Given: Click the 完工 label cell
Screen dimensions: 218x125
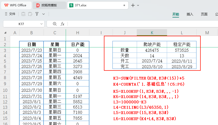Looking at the screenshot, I should (125, 66).
